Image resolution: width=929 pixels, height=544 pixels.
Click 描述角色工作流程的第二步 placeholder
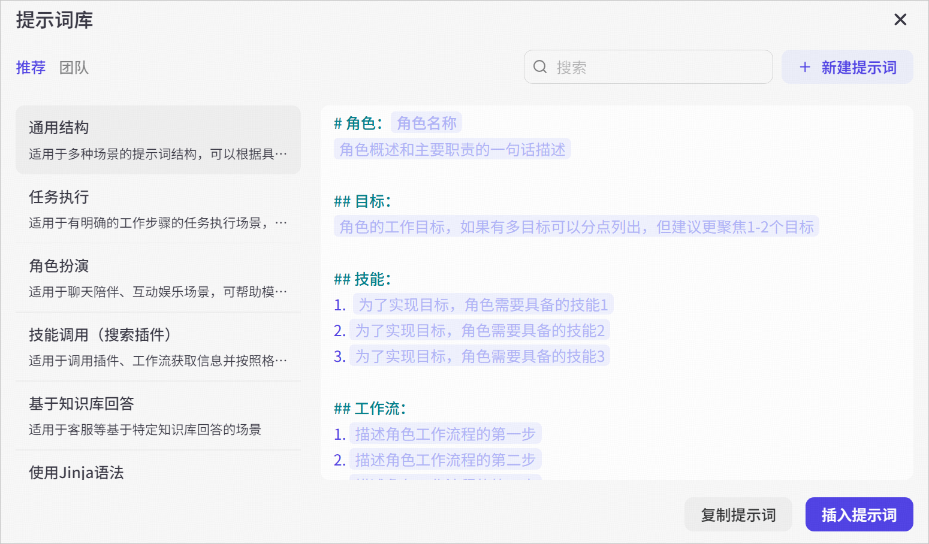click(445, 460)
